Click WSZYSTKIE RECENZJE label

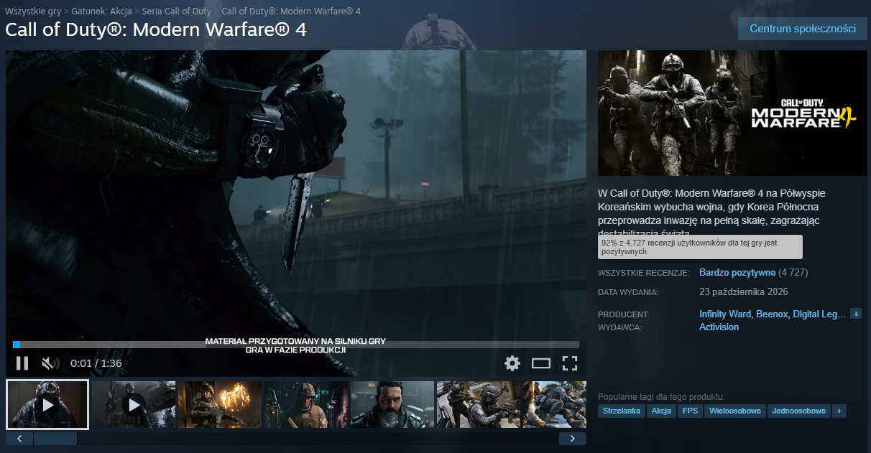pos(643,274)
